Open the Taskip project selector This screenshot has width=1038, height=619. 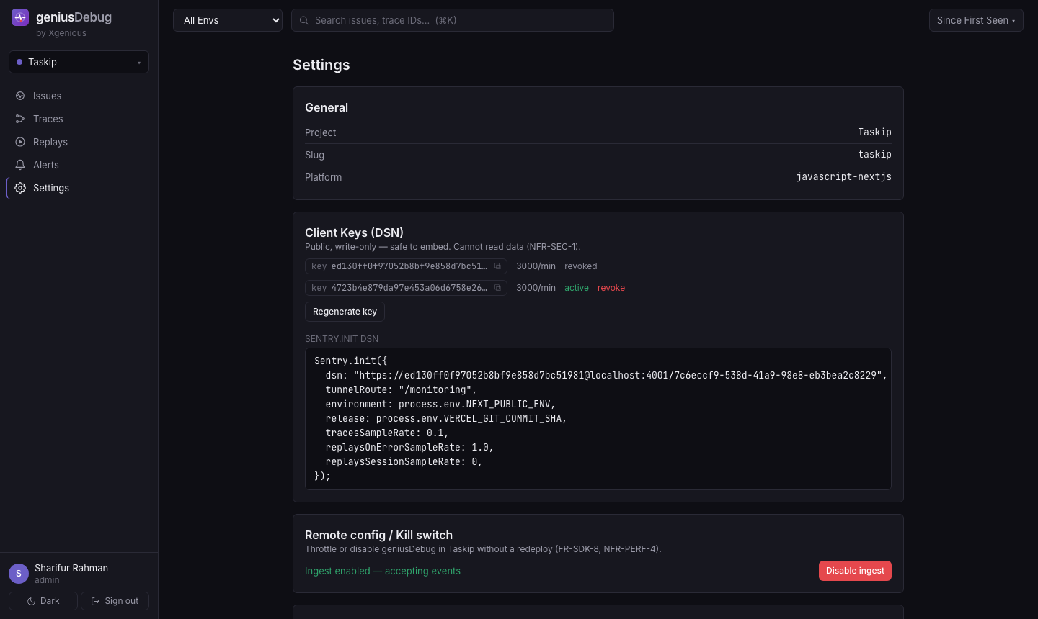(x=79, y=62)
